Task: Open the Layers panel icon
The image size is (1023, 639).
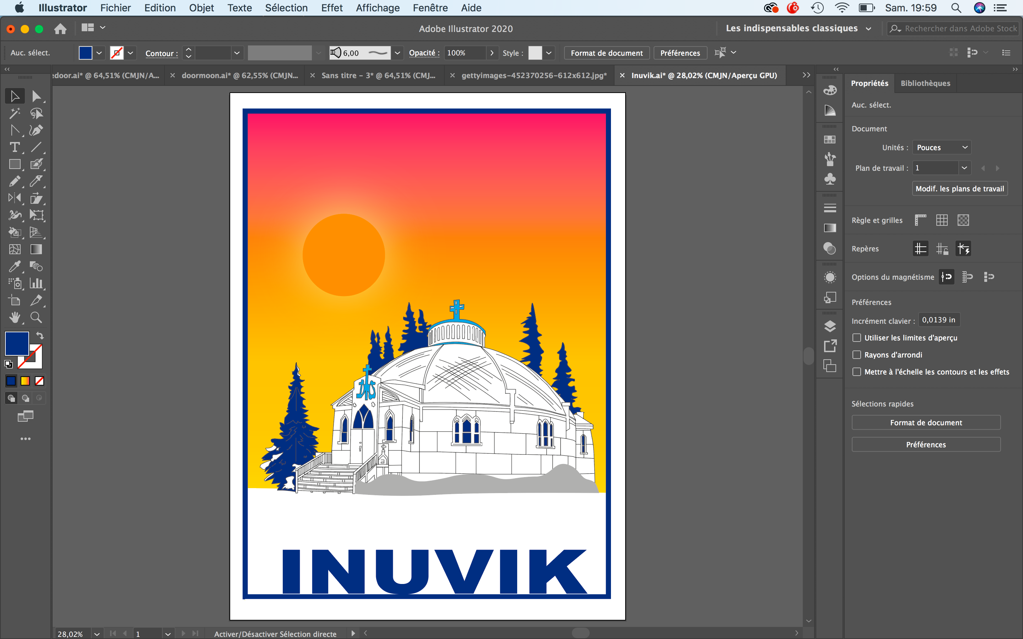Action: [830, 326]
